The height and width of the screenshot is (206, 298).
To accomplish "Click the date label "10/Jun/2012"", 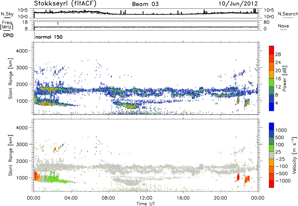I will [238, 4].
